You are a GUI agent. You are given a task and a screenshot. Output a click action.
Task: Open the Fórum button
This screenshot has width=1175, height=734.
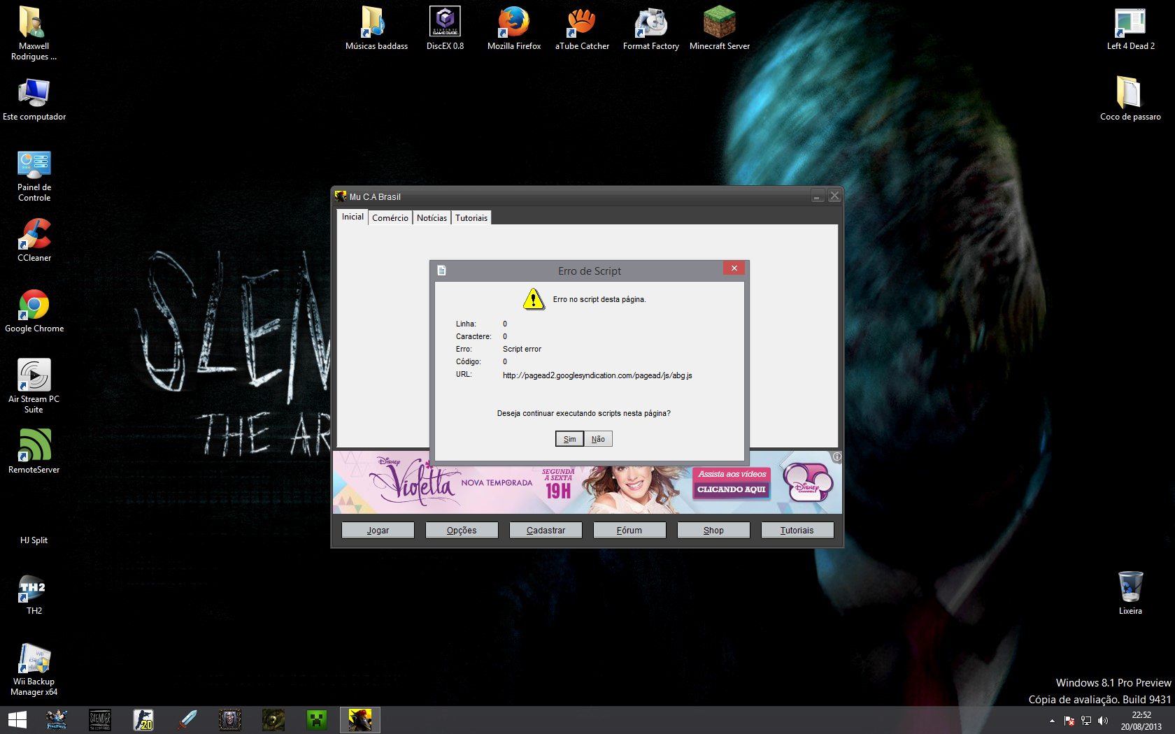629,531
